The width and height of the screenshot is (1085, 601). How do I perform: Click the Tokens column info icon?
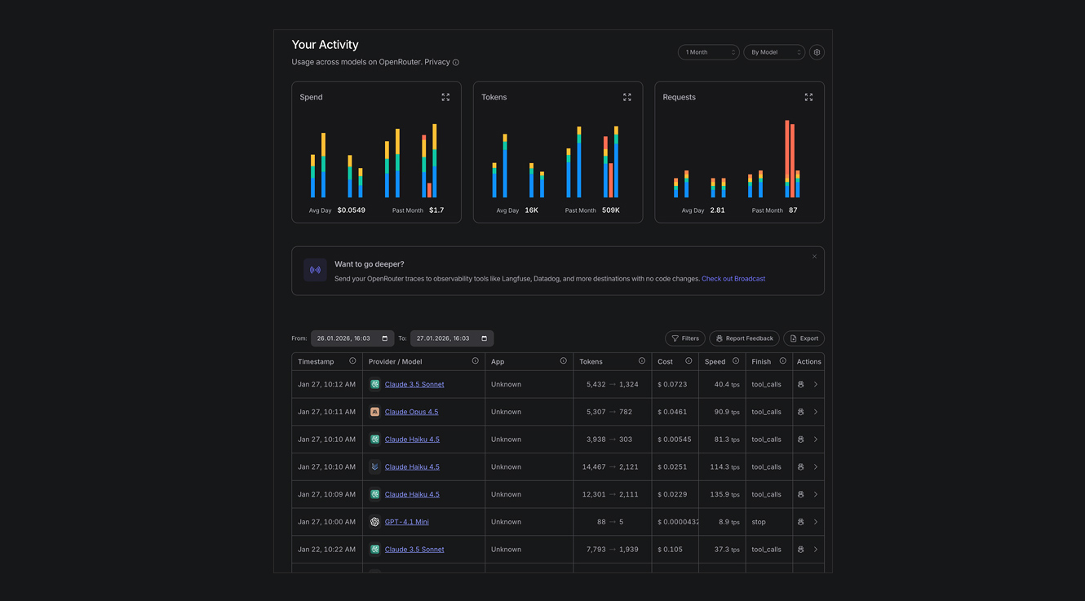[x=642, y=361]
